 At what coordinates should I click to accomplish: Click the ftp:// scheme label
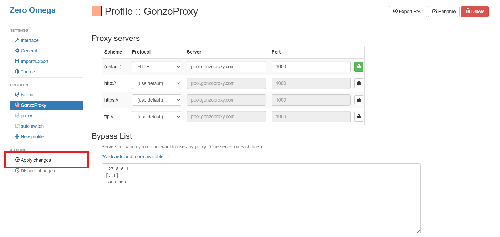(x=109, y=117)
